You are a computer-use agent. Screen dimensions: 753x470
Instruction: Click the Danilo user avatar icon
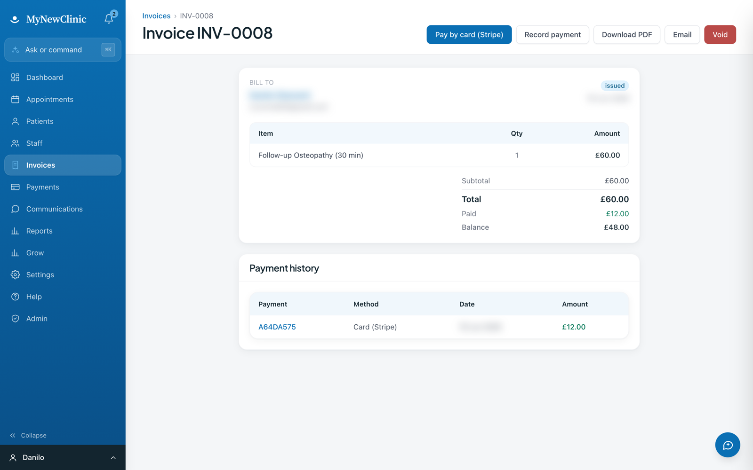click(x=13, y=457)
